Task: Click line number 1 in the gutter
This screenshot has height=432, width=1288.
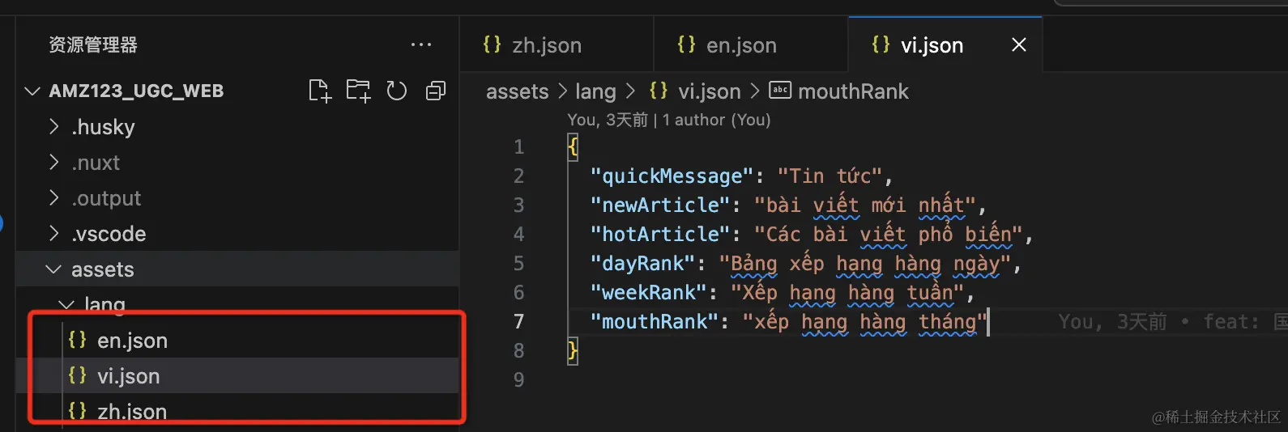Action: tap(518, 147)
